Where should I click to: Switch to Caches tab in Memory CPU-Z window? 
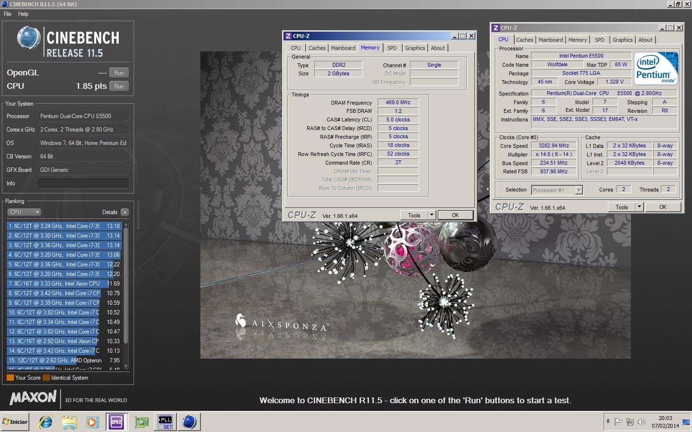point(317,48)
